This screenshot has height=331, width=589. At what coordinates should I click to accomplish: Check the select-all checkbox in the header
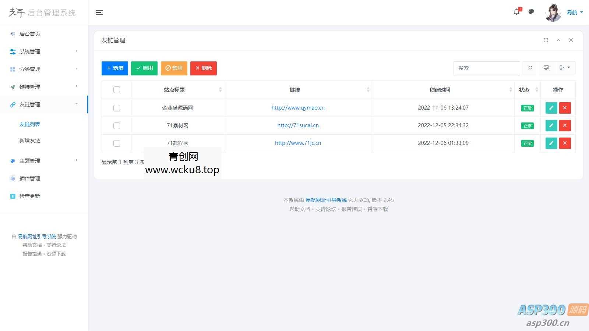tap(117, 90)
